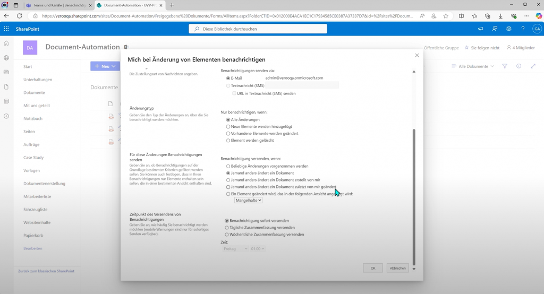The image size is (544, 294).
Task: Open the news icon in left app bar
Action: coord(6,72)
